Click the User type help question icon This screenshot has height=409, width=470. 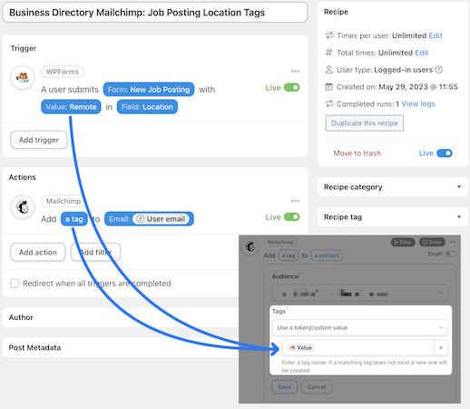[438, 70]
